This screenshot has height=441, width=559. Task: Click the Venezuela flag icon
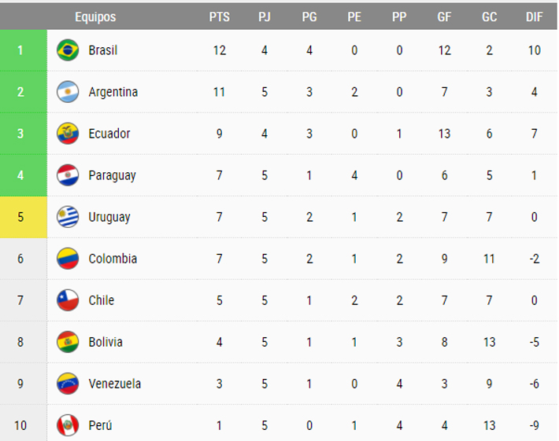click(x=68, y=384)
